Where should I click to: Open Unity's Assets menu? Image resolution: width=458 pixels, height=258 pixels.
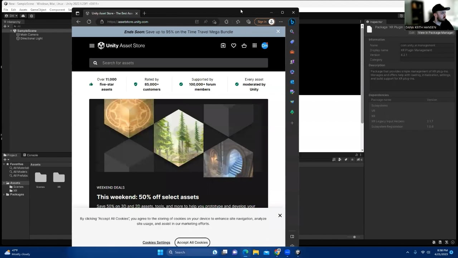coord(23,10)
